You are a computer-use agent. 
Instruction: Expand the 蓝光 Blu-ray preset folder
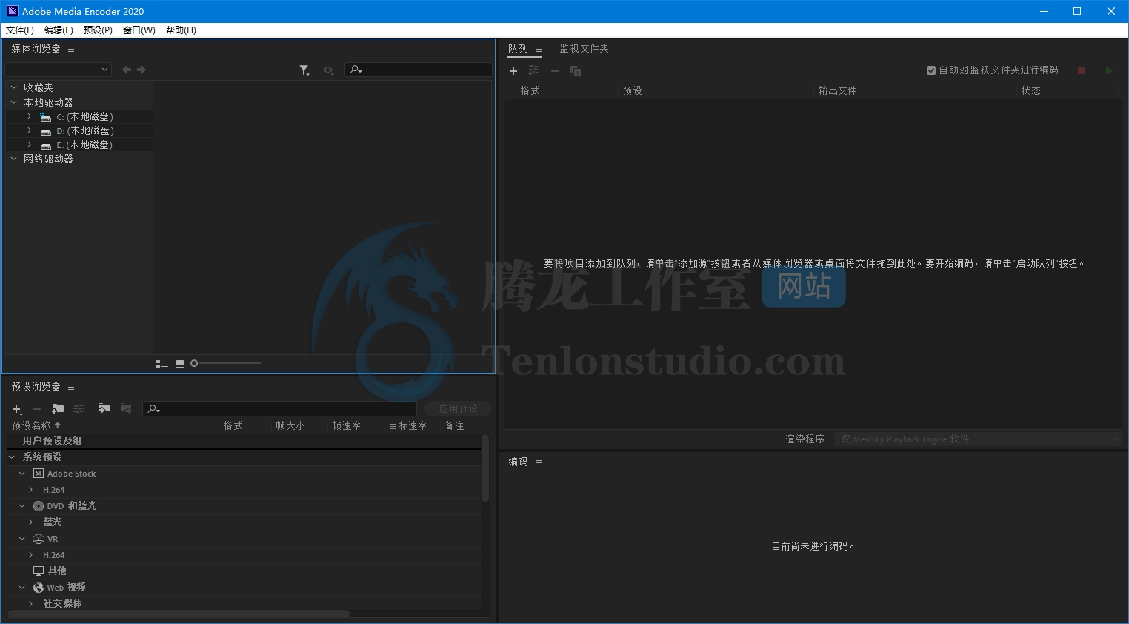tap(30, 522)
